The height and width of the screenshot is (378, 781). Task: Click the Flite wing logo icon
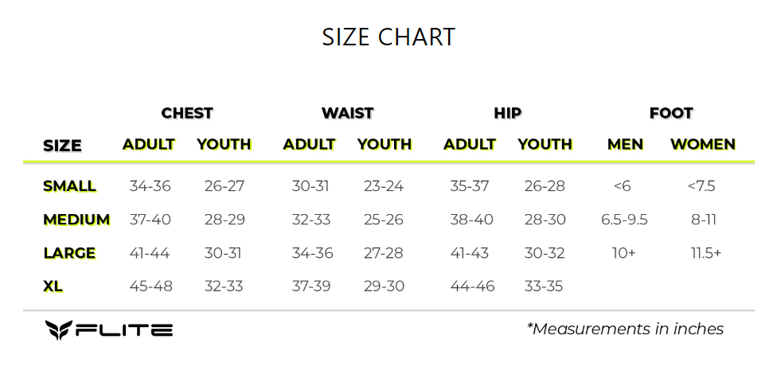58,329
